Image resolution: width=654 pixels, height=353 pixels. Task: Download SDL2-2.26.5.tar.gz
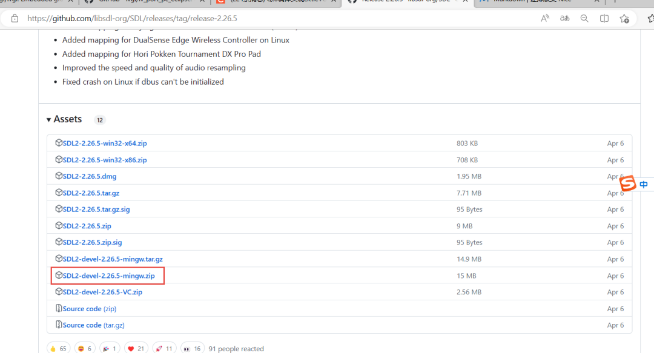pos(91,193)
